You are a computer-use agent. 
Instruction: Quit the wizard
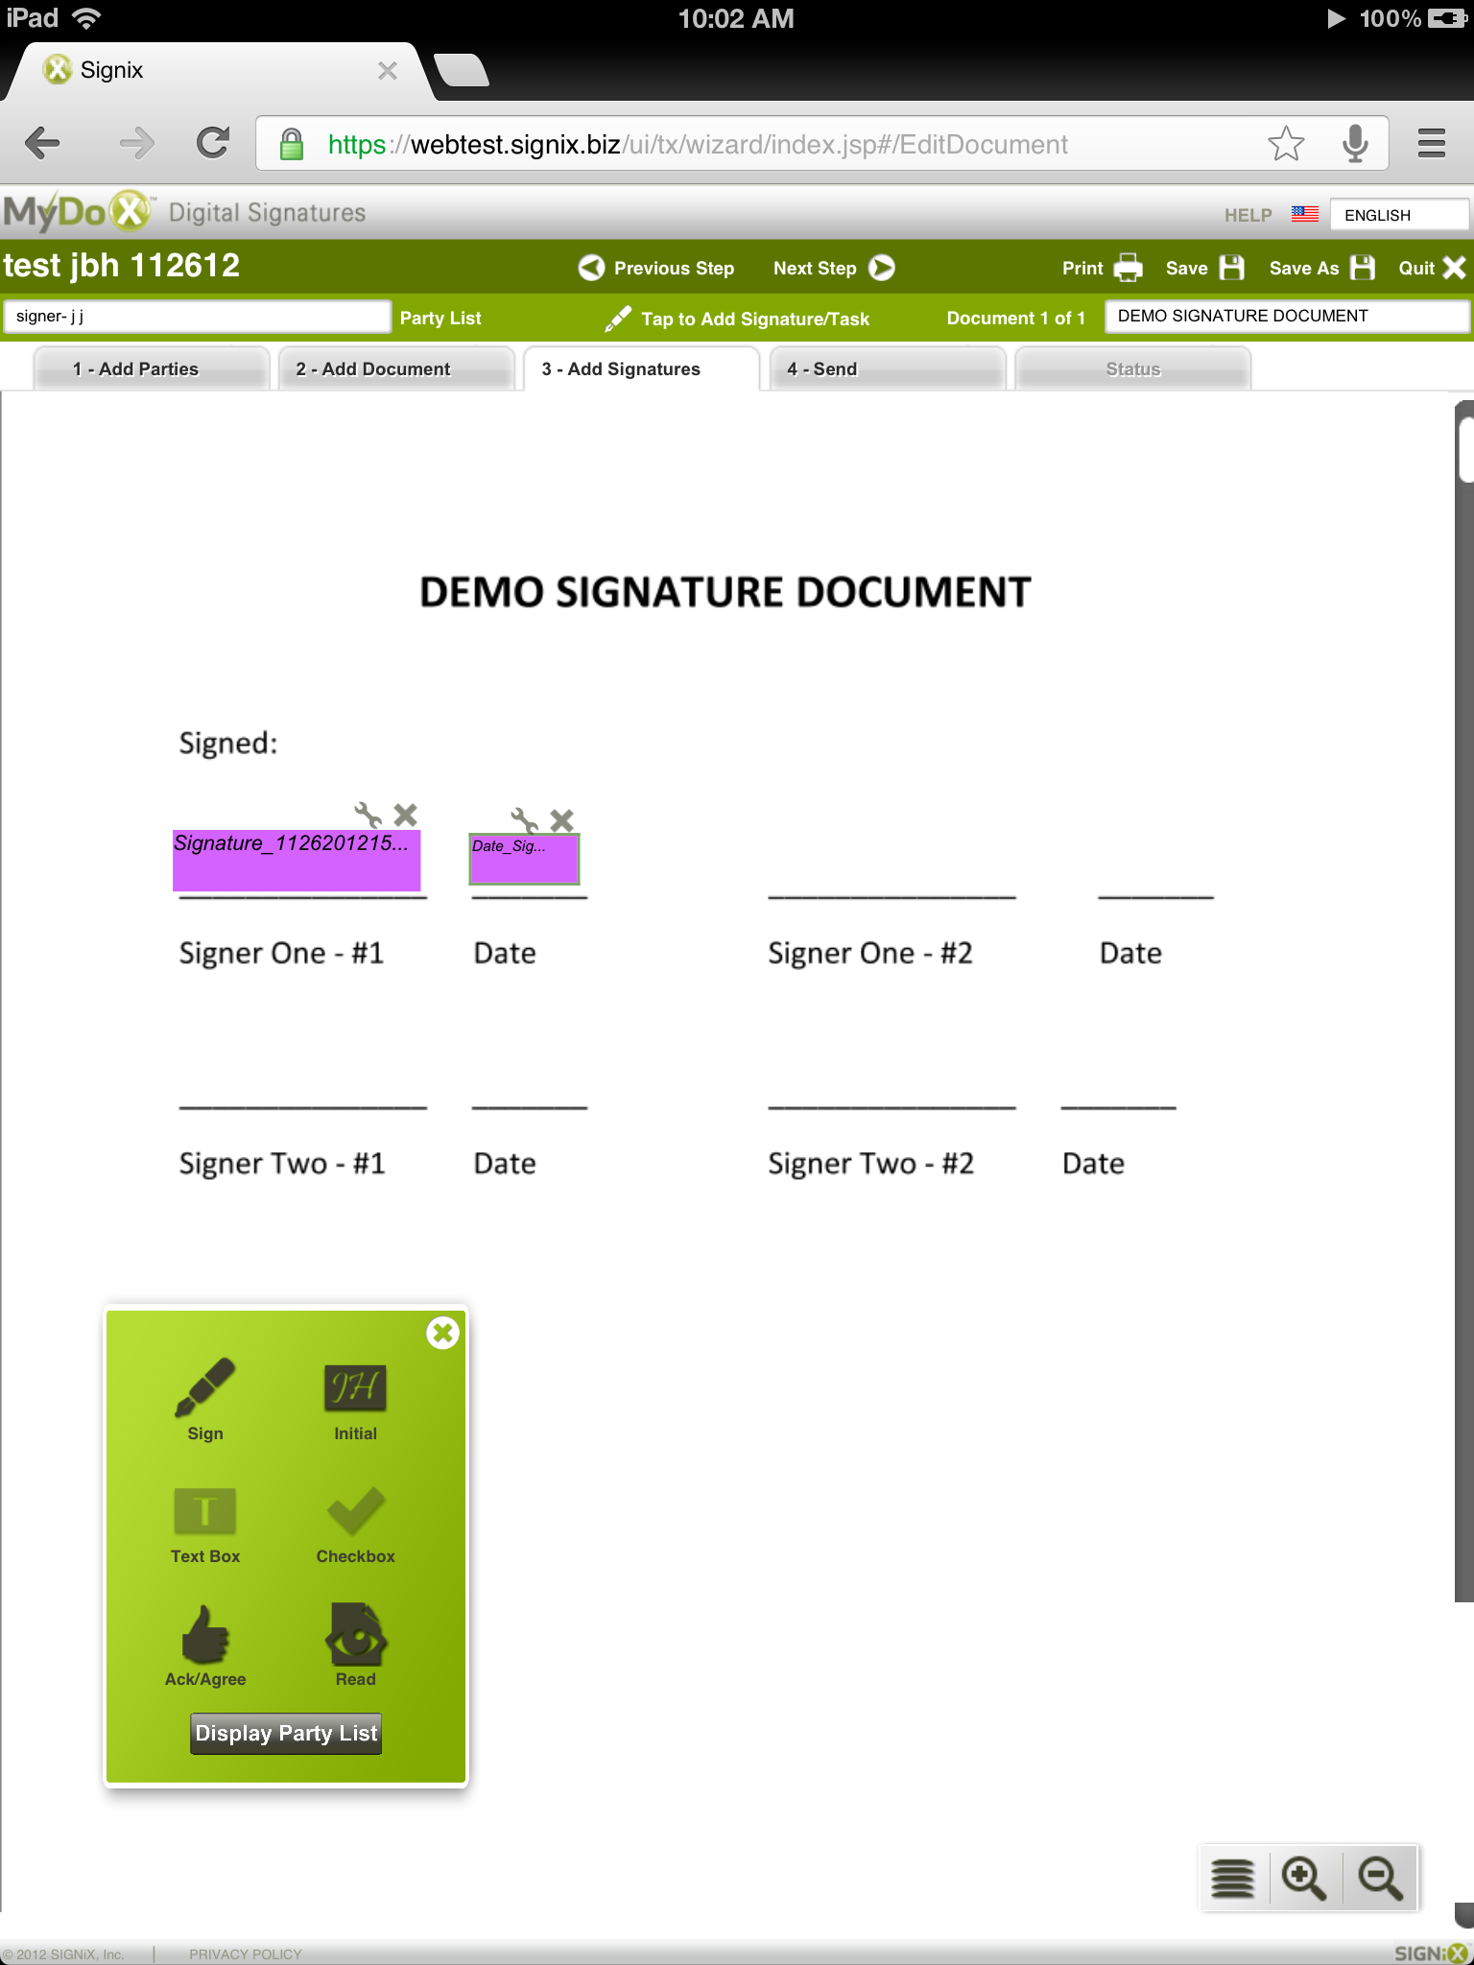pos(1432,268)
